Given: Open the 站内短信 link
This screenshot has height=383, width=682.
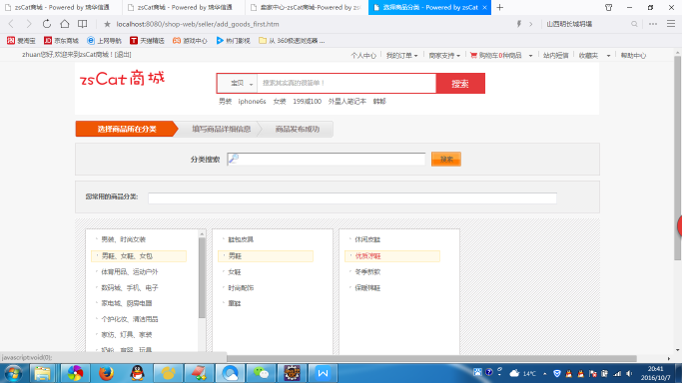Looking at the screenshot, I should [555, 56].
